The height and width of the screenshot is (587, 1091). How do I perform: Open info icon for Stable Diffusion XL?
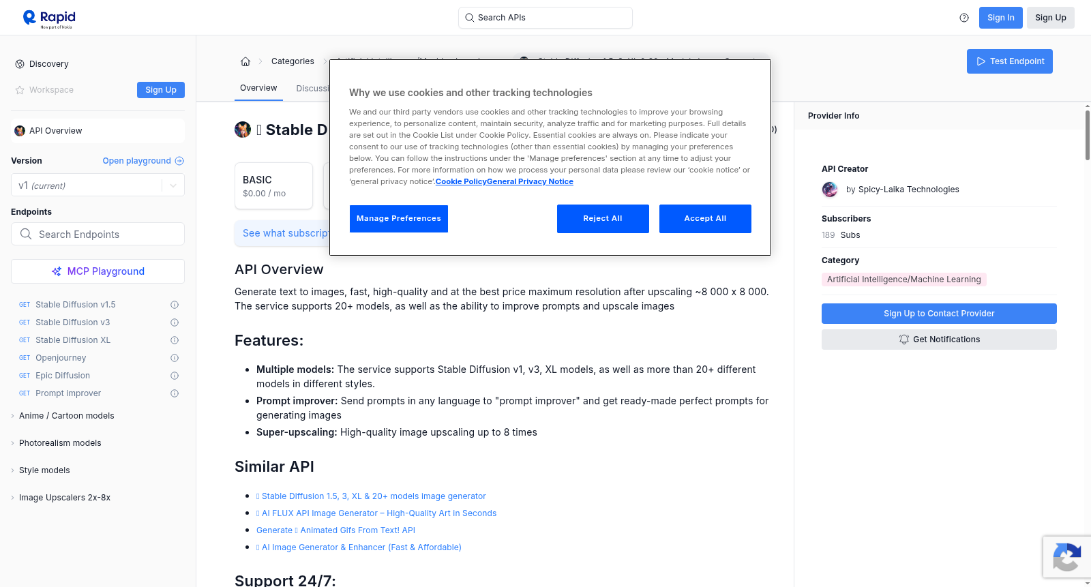pos(175,340)
